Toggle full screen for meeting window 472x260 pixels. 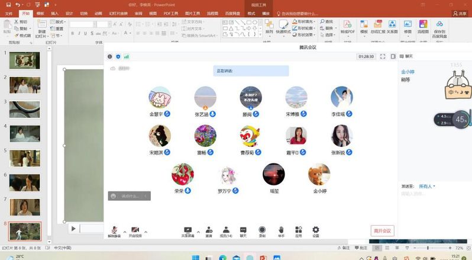383,56
